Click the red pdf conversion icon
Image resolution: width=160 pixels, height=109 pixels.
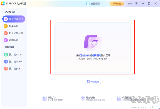tap(6, 69)
